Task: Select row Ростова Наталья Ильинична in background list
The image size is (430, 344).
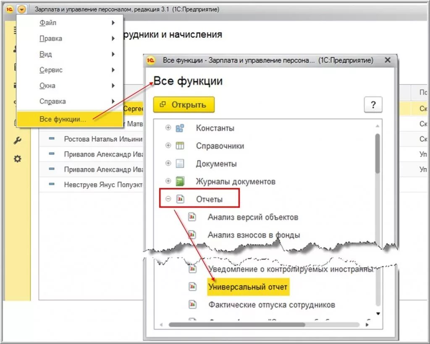Action: coord(91,139)
